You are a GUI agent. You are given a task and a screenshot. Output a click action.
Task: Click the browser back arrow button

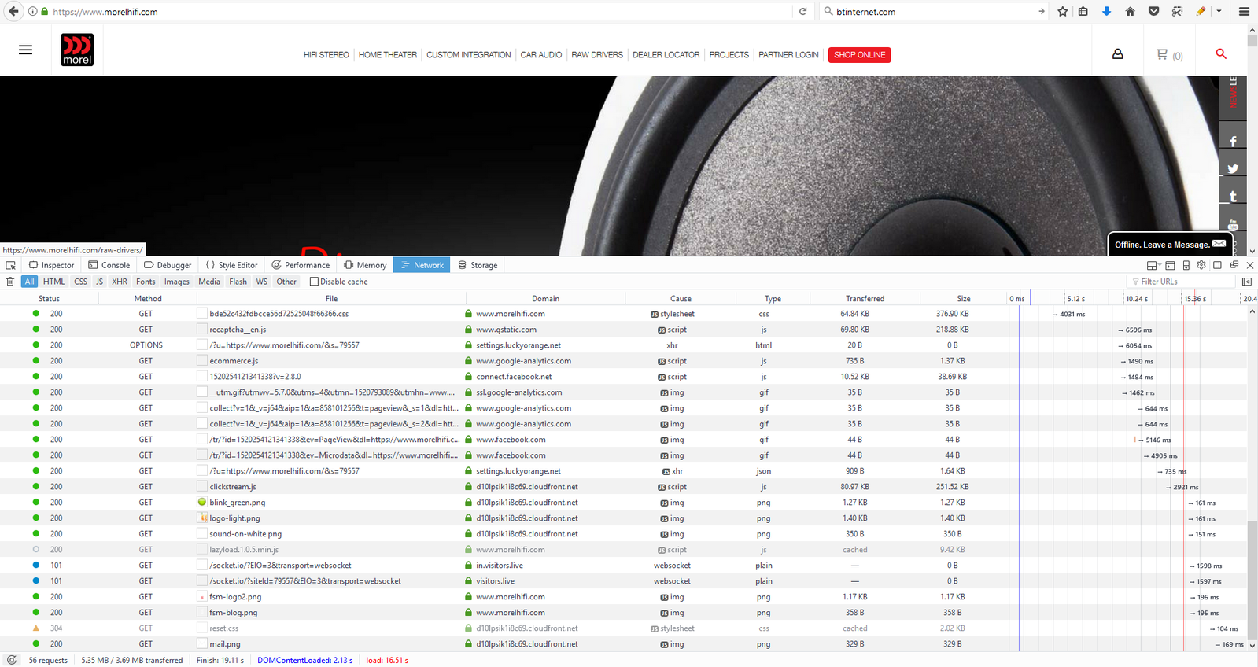click(x=13, y=11)
